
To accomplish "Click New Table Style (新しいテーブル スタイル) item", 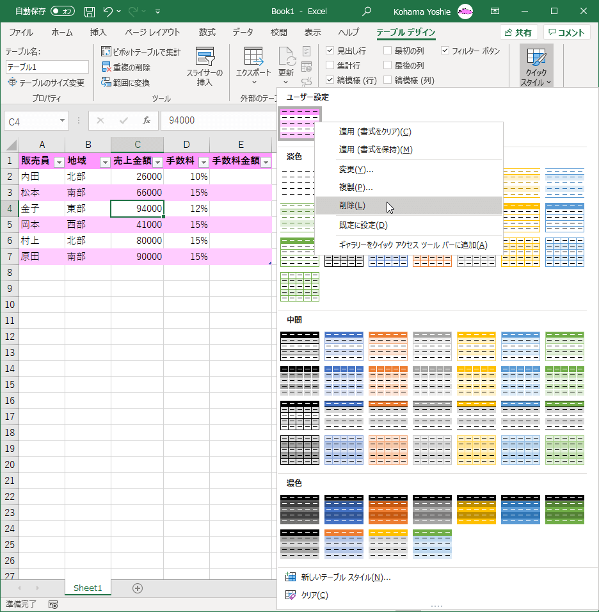I will click(x=339, y=577).
